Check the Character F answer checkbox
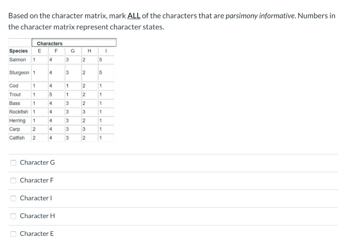 [13, 180]
